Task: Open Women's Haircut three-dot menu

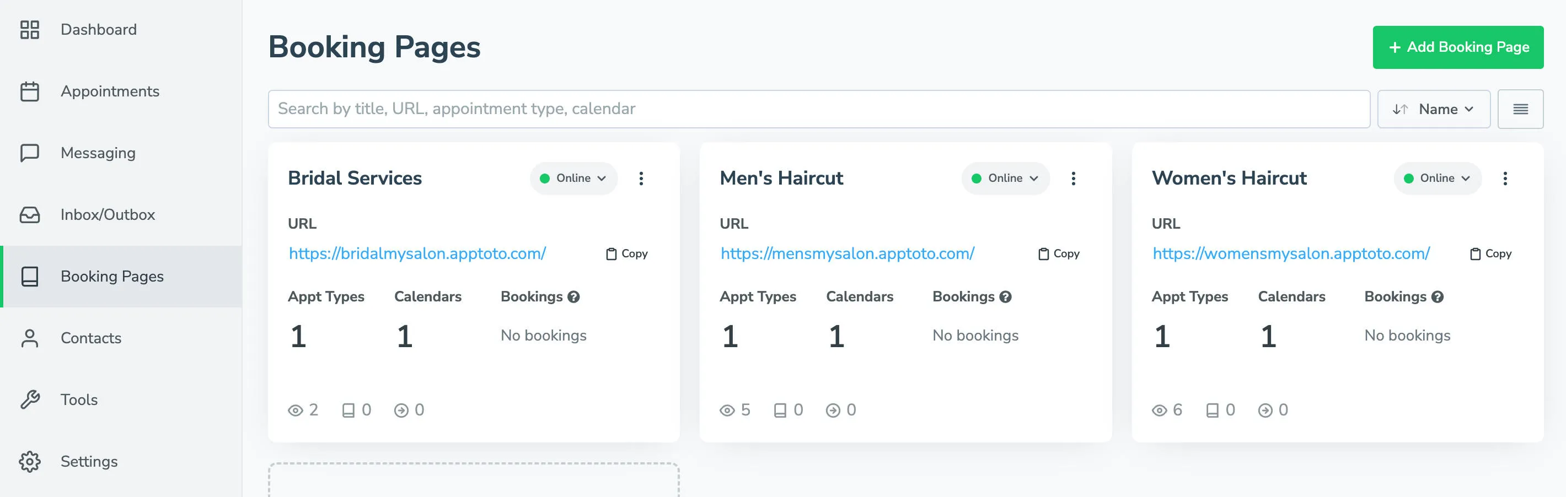Action: point(1505,178)
